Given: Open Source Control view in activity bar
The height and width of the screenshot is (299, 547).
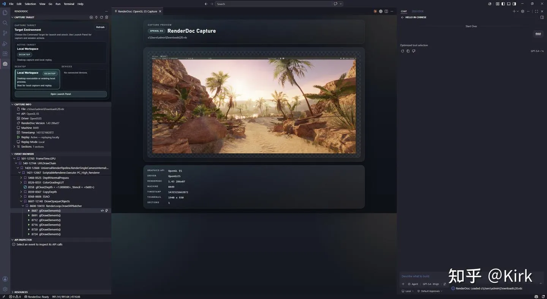Looking at the screenshot, I should click(5, 33).
